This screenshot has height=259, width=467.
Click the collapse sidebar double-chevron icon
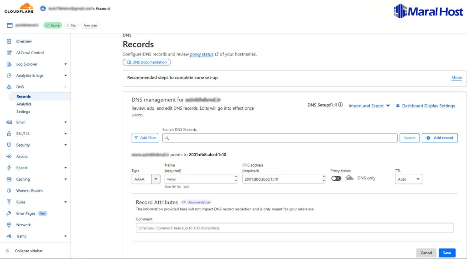tap(8, 251)
